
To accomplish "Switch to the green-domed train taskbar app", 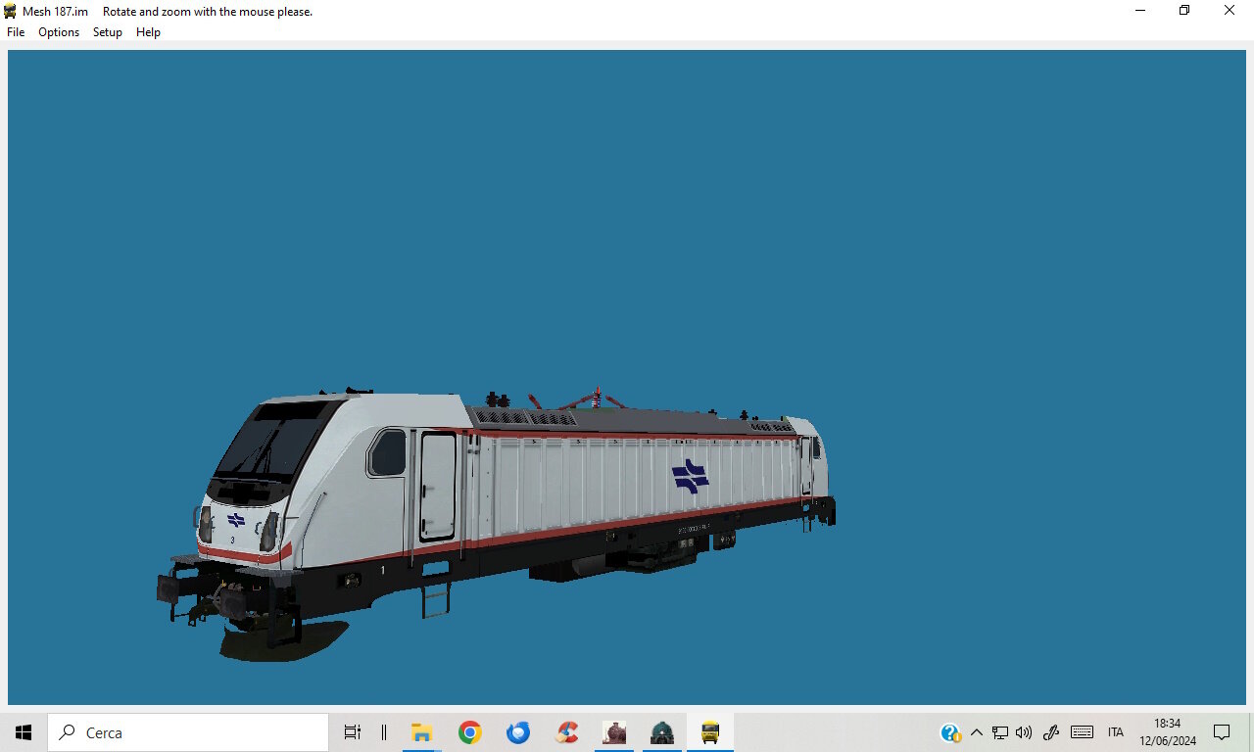I will (x=662, y=732).
